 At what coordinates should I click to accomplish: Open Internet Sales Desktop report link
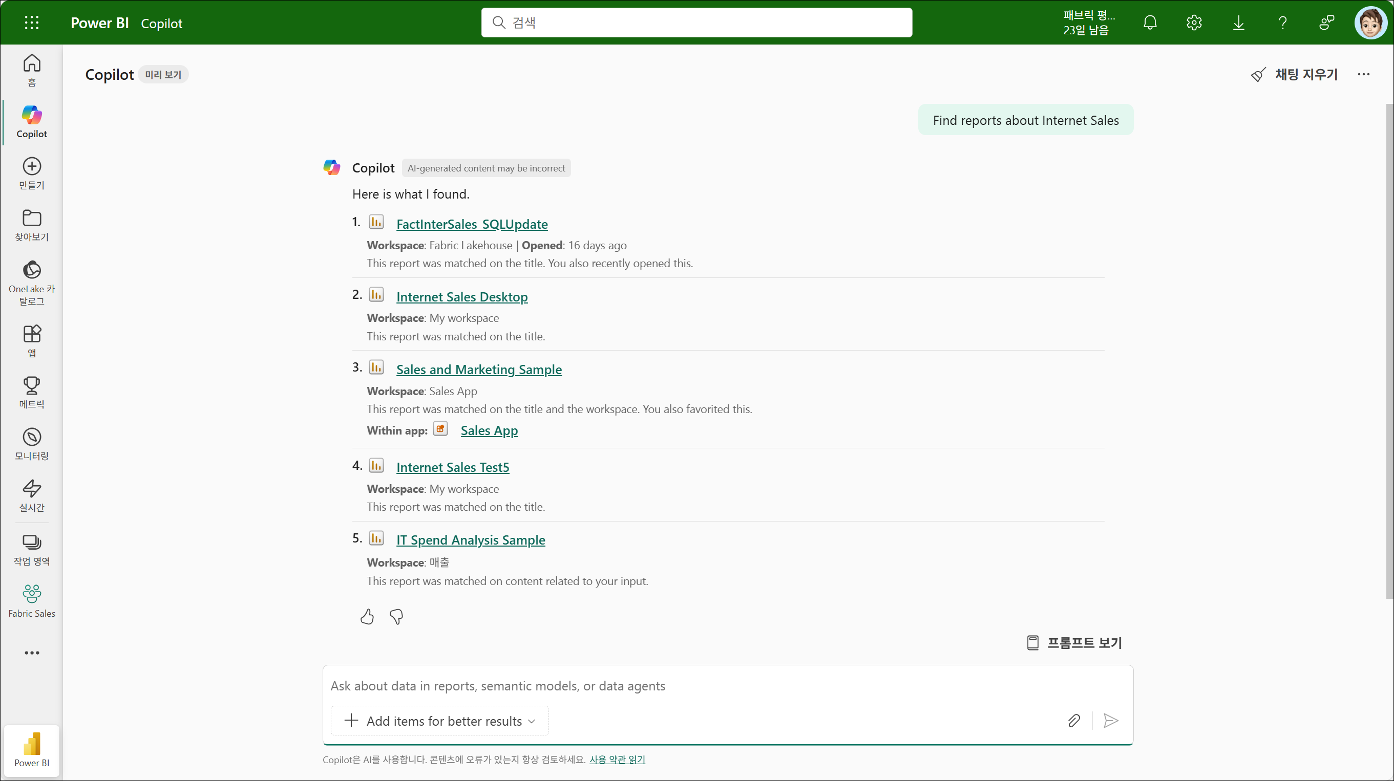tap(461, 297)
